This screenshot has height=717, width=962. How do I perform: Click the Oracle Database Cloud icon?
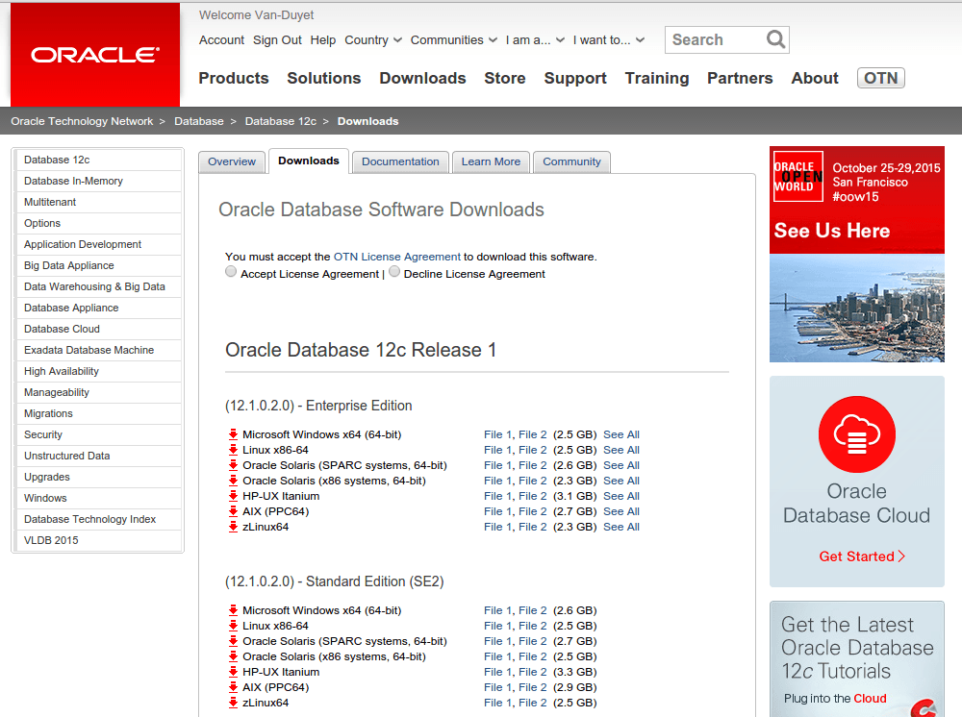point(856,434)
